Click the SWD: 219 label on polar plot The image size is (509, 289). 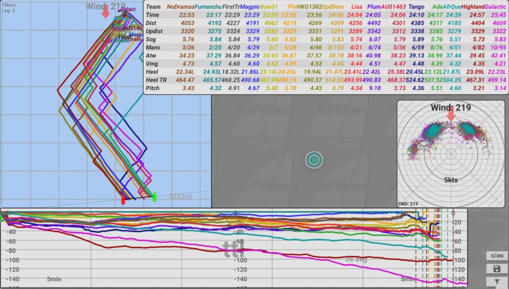tap(408, 204)
